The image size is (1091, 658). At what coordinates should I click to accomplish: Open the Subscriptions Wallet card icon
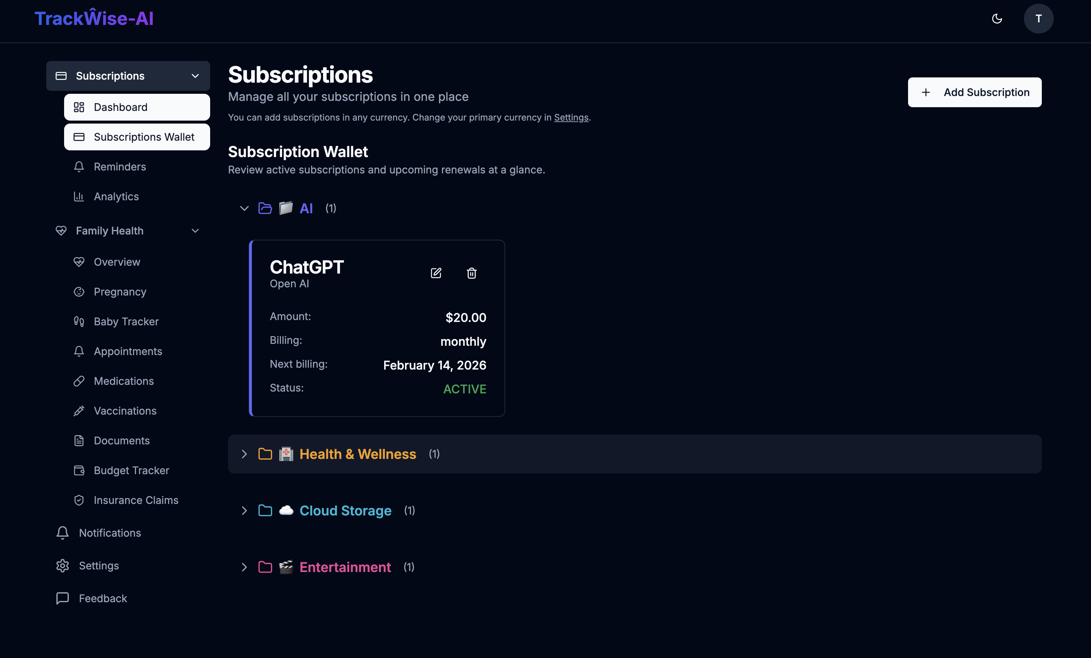(80, 137)
